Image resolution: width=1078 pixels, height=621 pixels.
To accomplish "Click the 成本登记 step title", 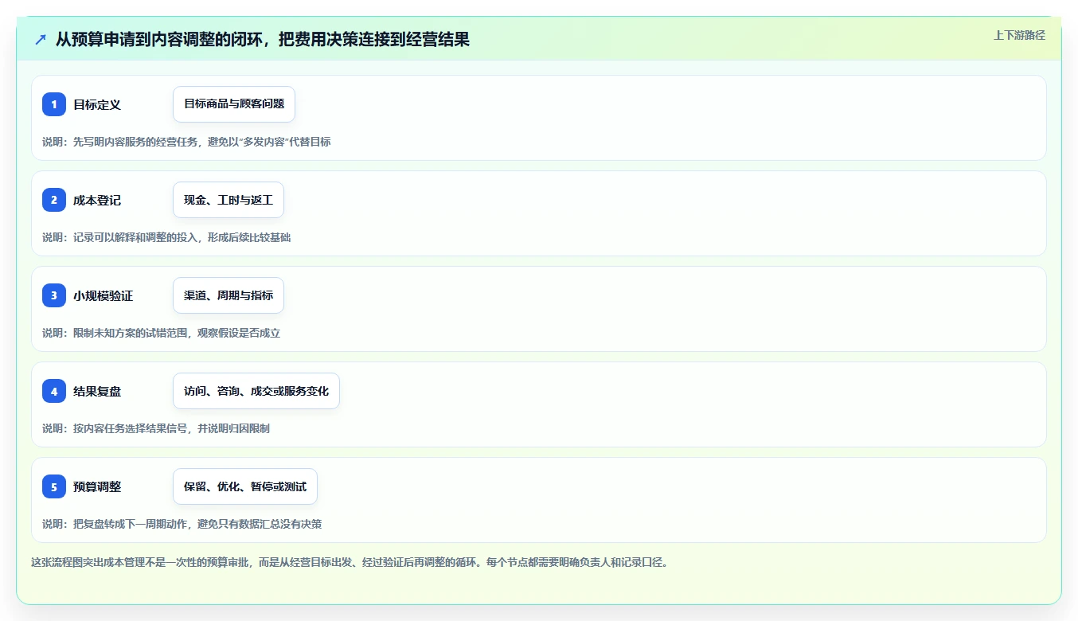I will coord(97,200).
